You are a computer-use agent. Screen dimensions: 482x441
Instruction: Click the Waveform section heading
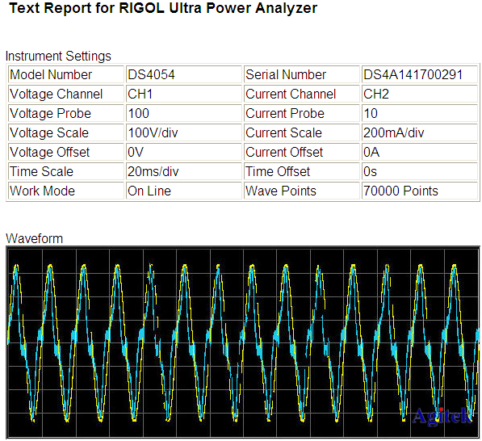pos(34,238)
